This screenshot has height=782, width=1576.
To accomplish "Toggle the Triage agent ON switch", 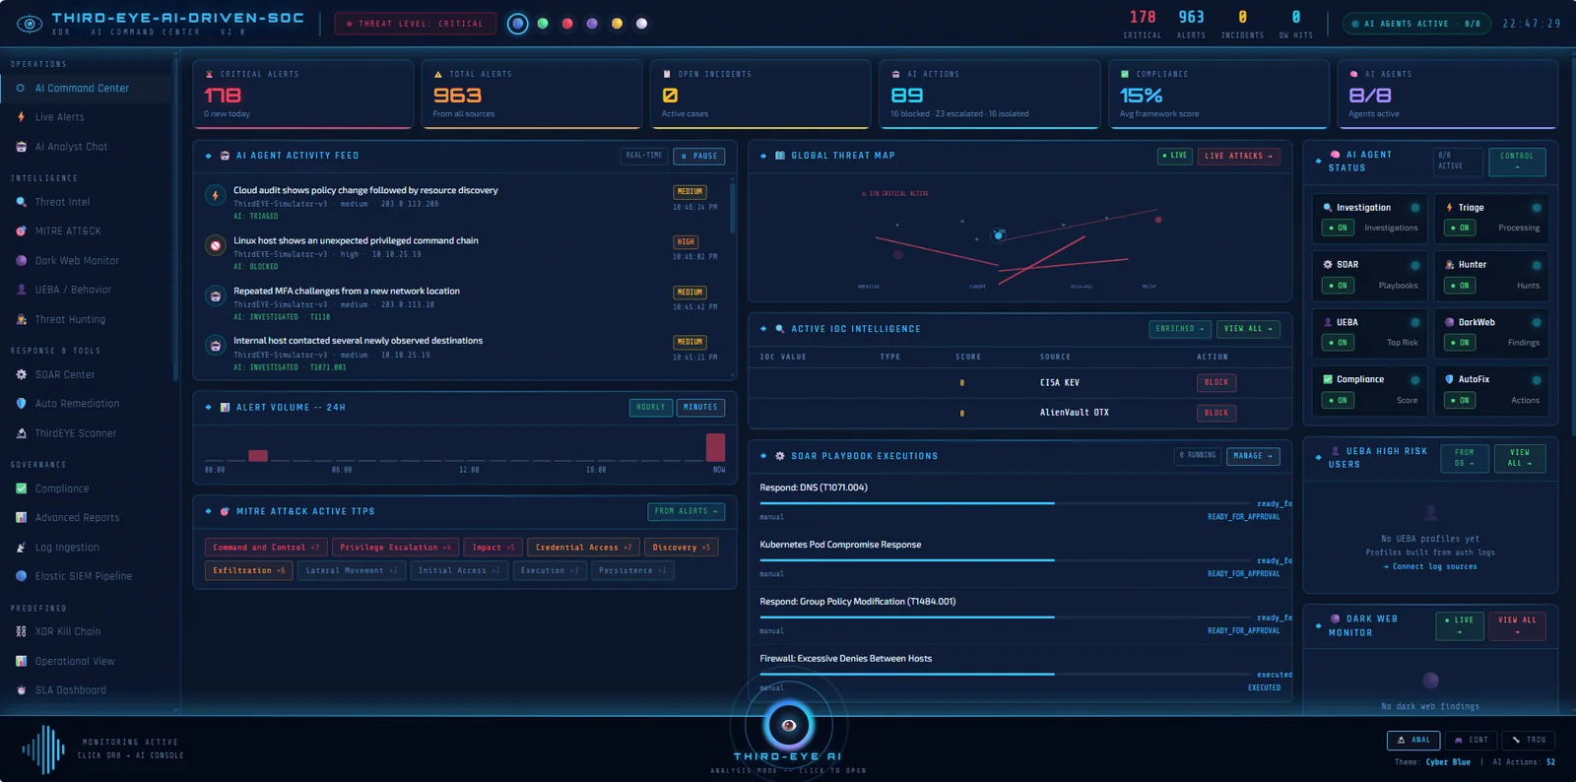I will (x=1459, y=228).
